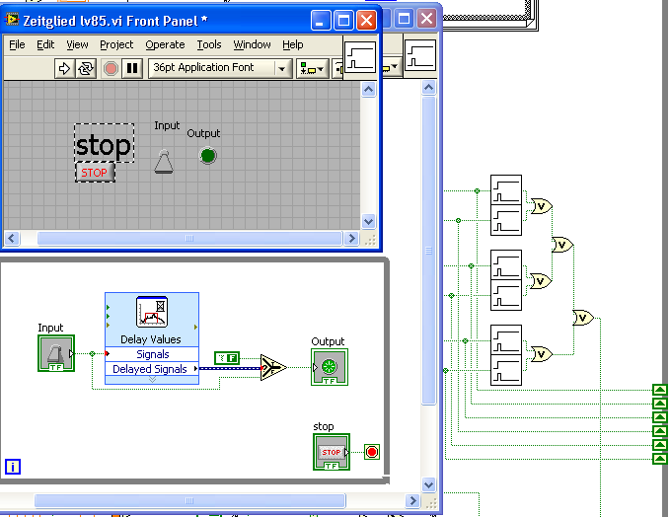Click the front panel scroll right arrow
The image size is (670, 517).
[x=351, y=238]
